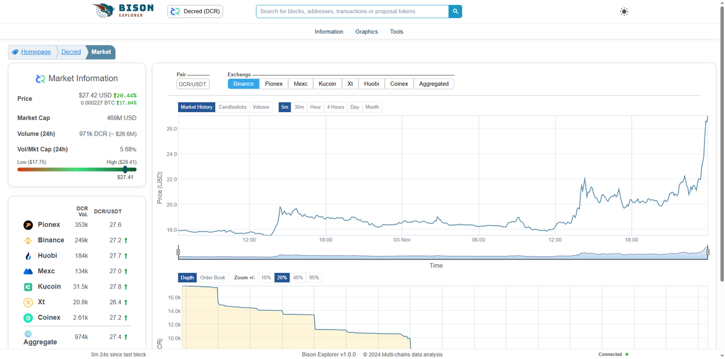Set chart interval to Month
Image resolution: width=725 pixels, height=359 pixels.
click(x=372, y=107)
